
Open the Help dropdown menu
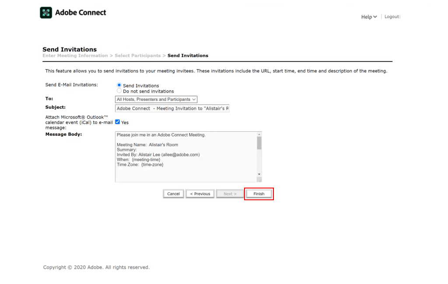coord(369,17)
